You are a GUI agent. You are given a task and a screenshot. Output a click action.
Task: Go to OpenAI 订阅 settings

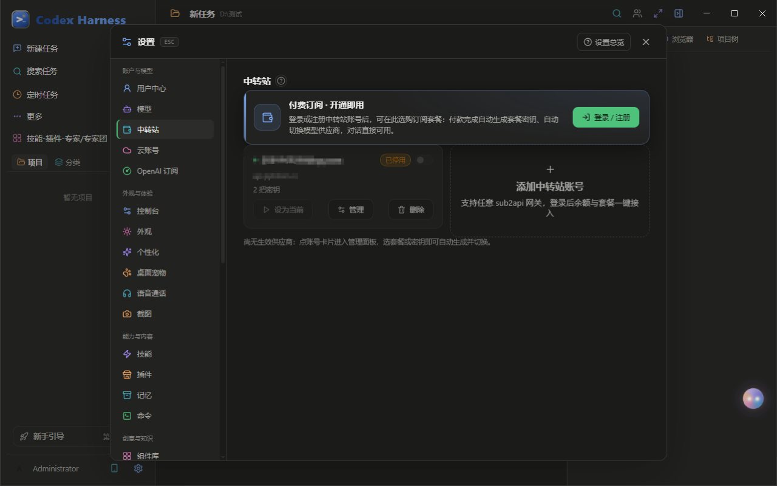pyautogui.click(x=165, y=171)
